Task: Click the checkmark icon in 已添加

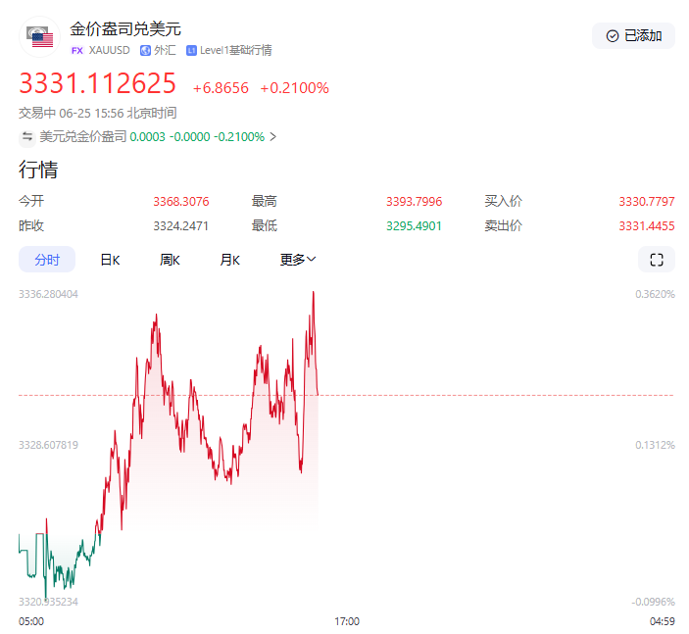Action: pos(613,36)
